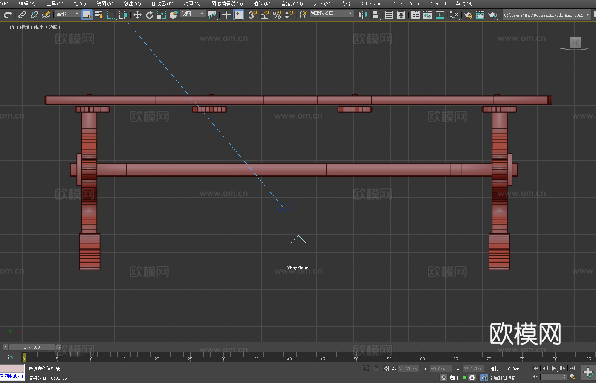
Task: Click the ViewCube in viewport
Action: pos(575,43)
